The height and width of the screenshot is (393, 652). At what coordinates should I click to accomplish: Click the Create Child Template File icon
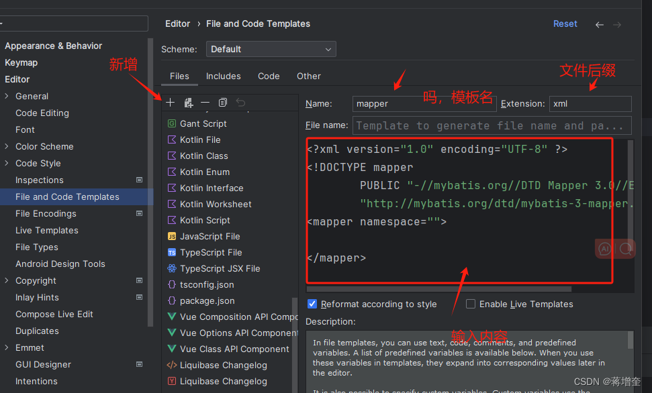(189, 103)
